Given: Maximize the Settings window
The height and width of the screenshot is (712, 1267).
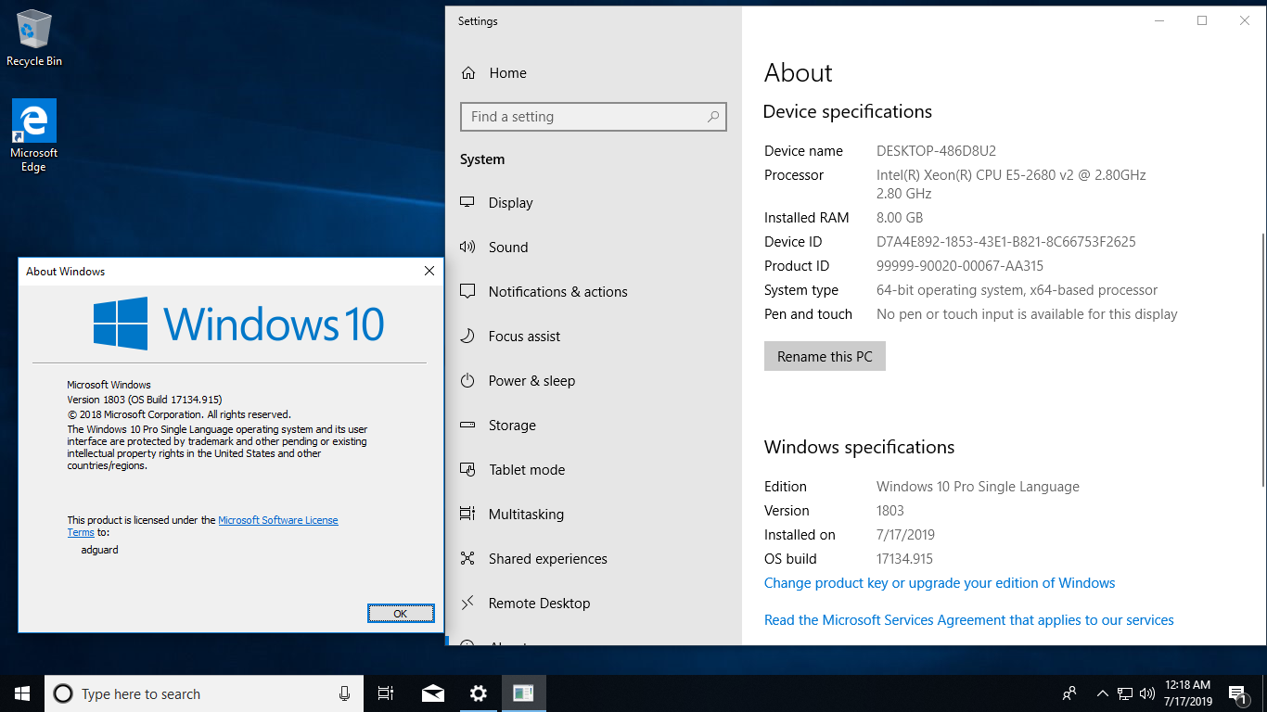Looking at the screenshot, I should pyautogui.click(x=1202, y=20).
